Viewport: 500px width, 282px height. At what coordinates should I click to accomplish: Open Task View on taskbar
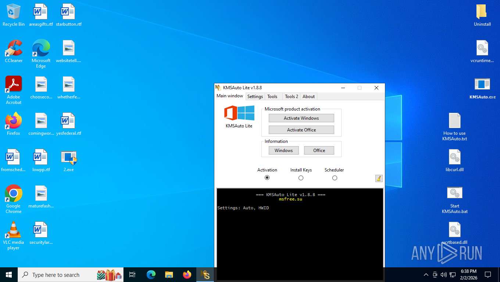pyautogui.click(x=132, y=275)
